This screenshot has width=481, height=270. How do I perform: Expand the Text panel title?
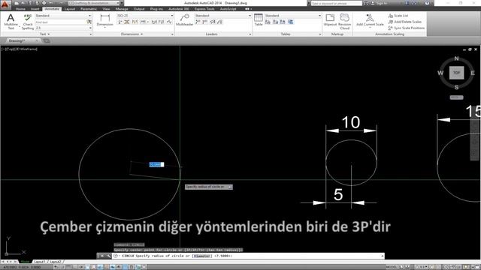click(x=44, y=34)
